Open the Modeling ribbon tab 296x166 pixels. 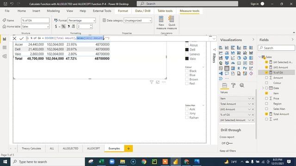coord(53,11)
